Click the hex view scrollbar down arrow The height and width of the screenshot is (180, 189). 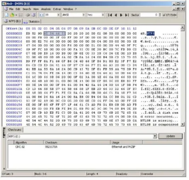click(182, 124)
